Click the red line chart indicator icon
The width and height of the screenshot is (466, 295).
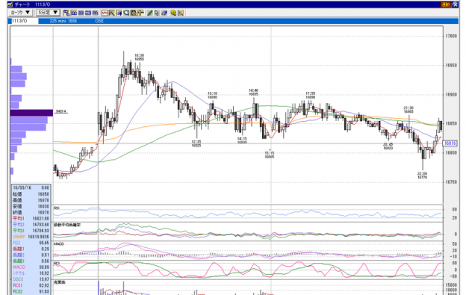coord(105,13)
